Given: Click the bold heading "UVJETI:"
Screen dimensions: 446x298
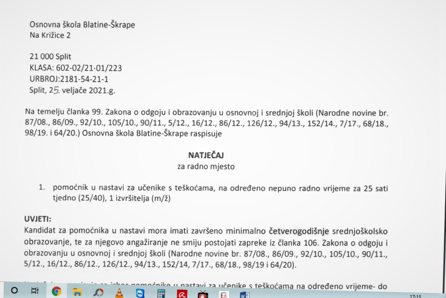Looking at the screenshot, I should [38, 219].
